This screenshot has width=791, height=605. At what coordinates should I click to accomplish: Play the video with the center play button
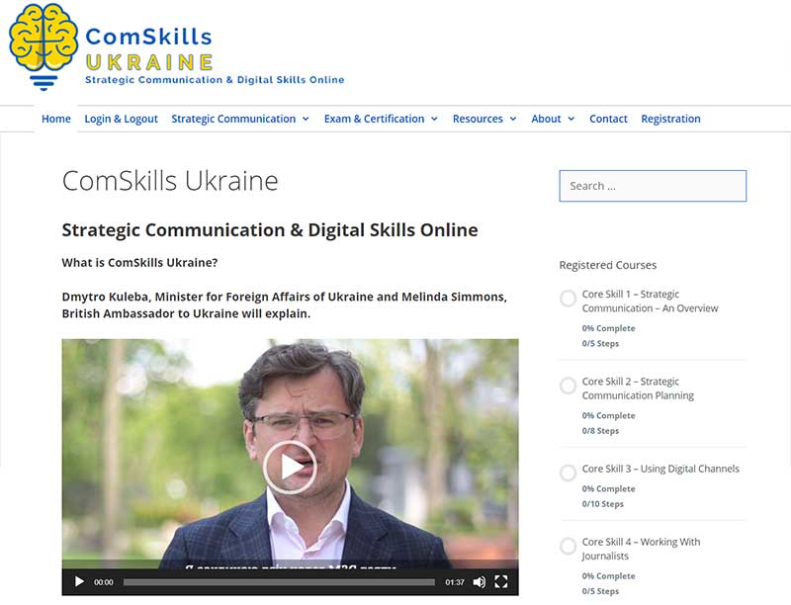click(290, 468)
